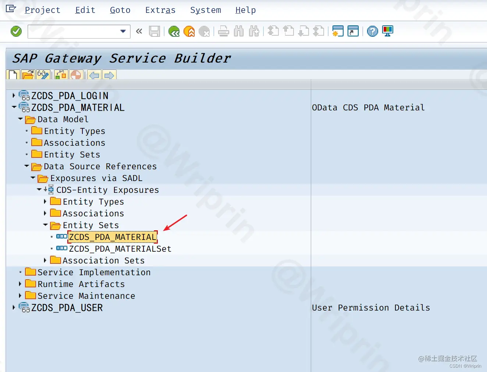Image resolution: width=487 pixels, height=372 pixels.
Task: Click the green Back icon
Action: coord(174,31)
